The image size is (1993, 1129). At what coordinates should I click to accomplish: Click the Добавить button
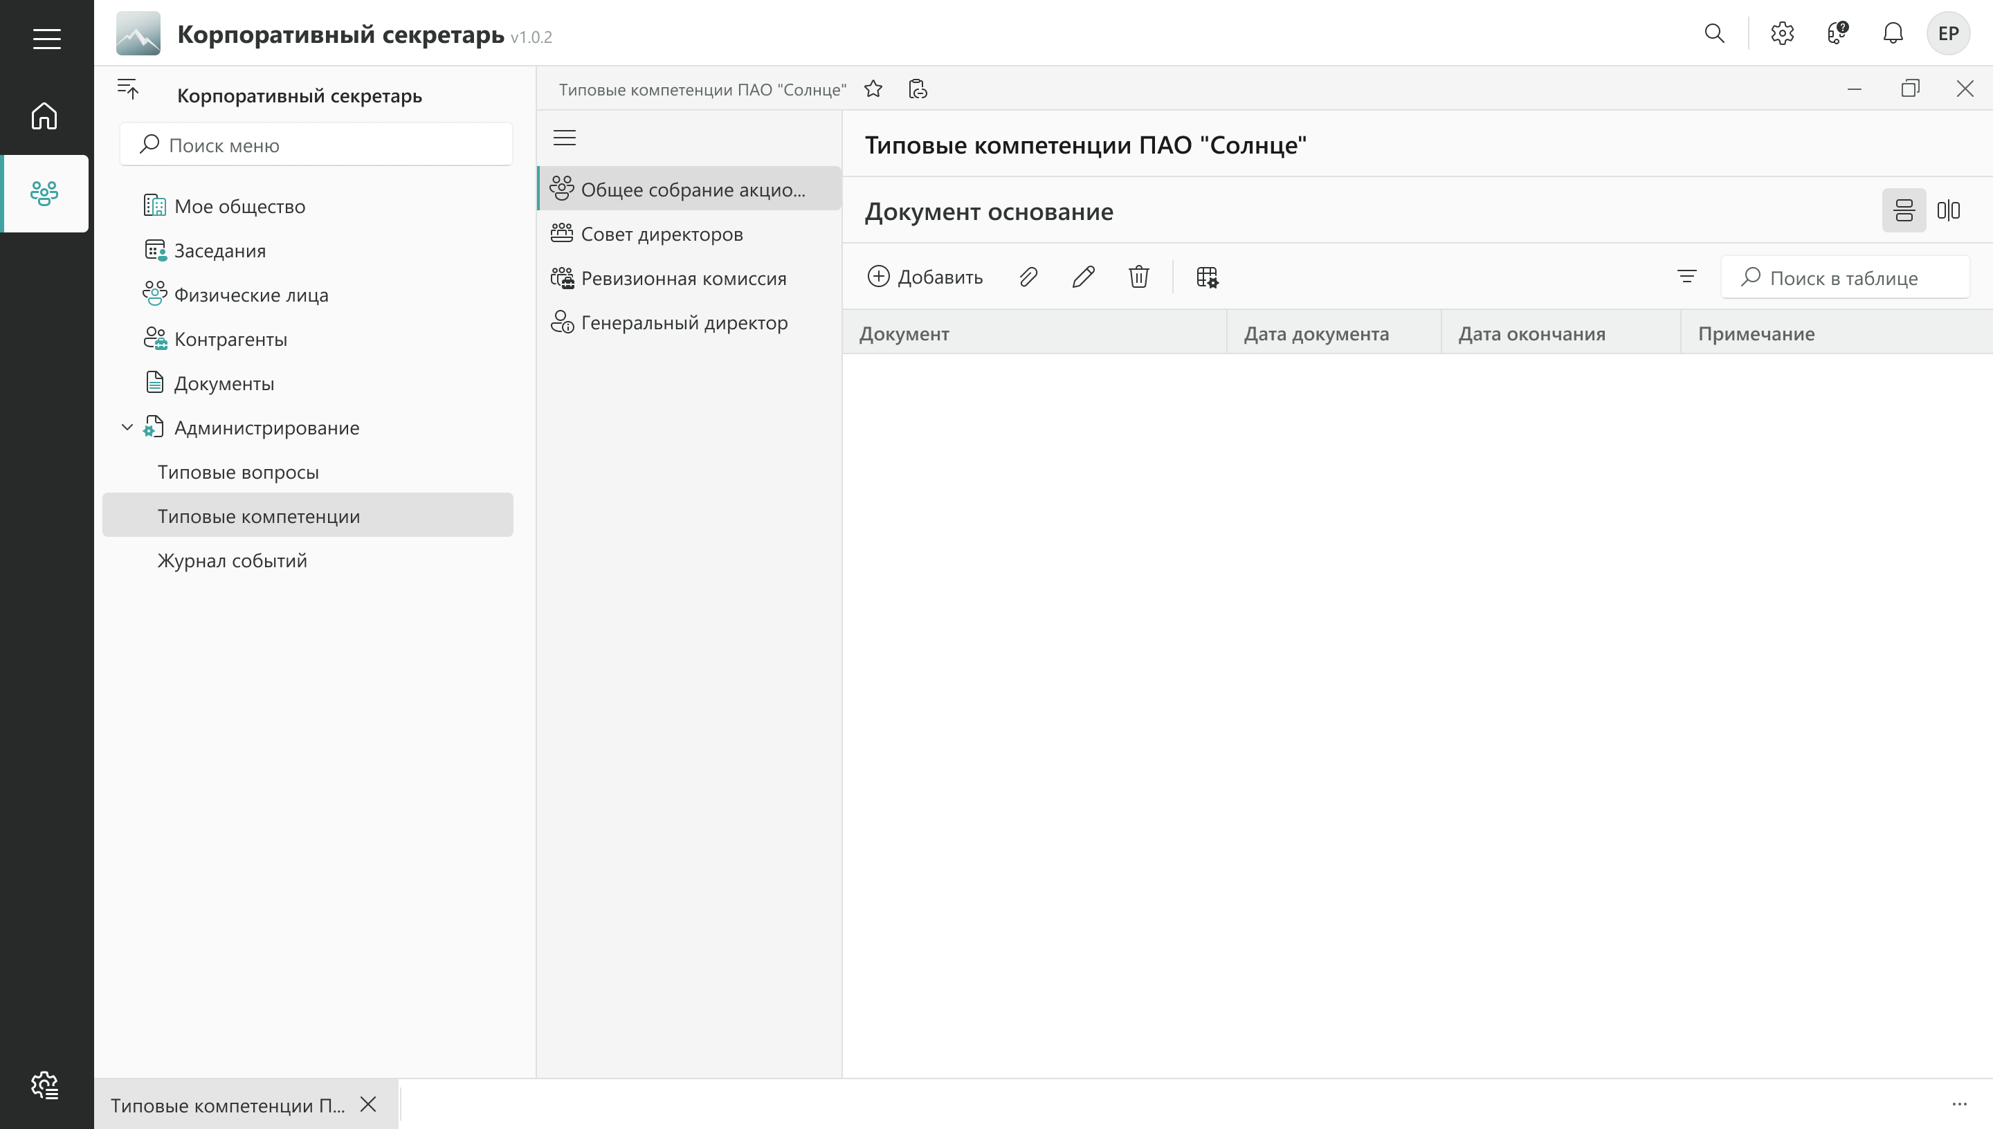tap(925, 277)
